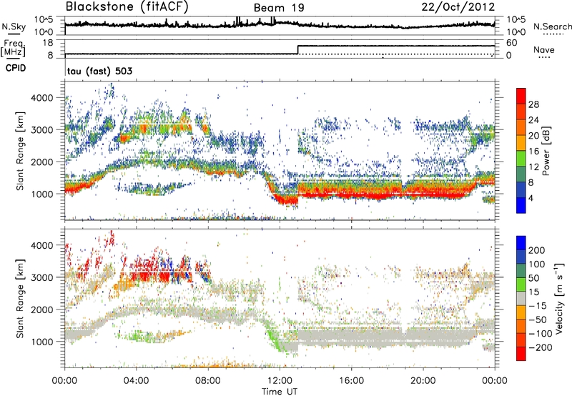The image size is (572, 396).
Task: Click the 2000 tick in the velocity panel
Action: (x=42, y=310)
